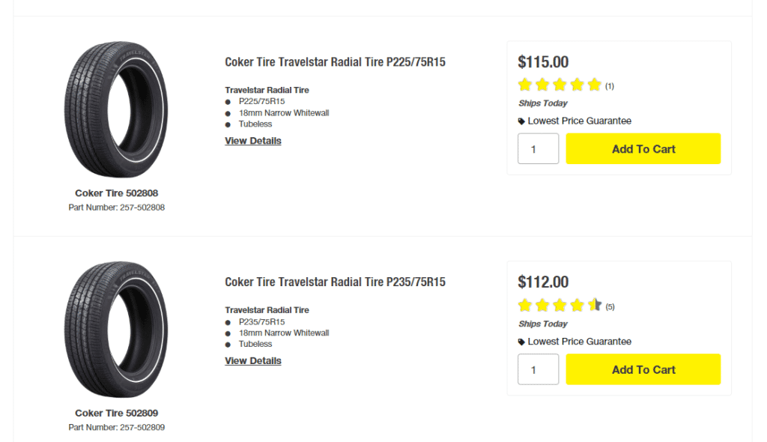Viewport: 767px width, 442px height.
Task: View Details for the P225/75R15 tire
Action: pos(253,141)
